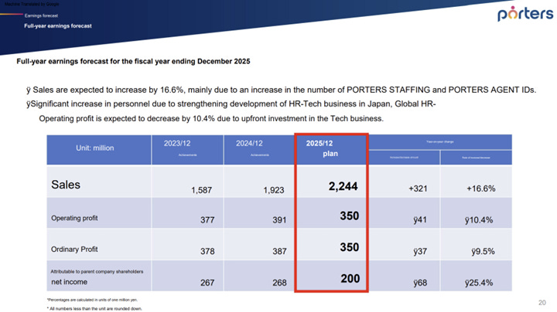The image size is (557, 312).
Task: Click '350' in the Ordinary Profit row
Action: tap(349, 247)
